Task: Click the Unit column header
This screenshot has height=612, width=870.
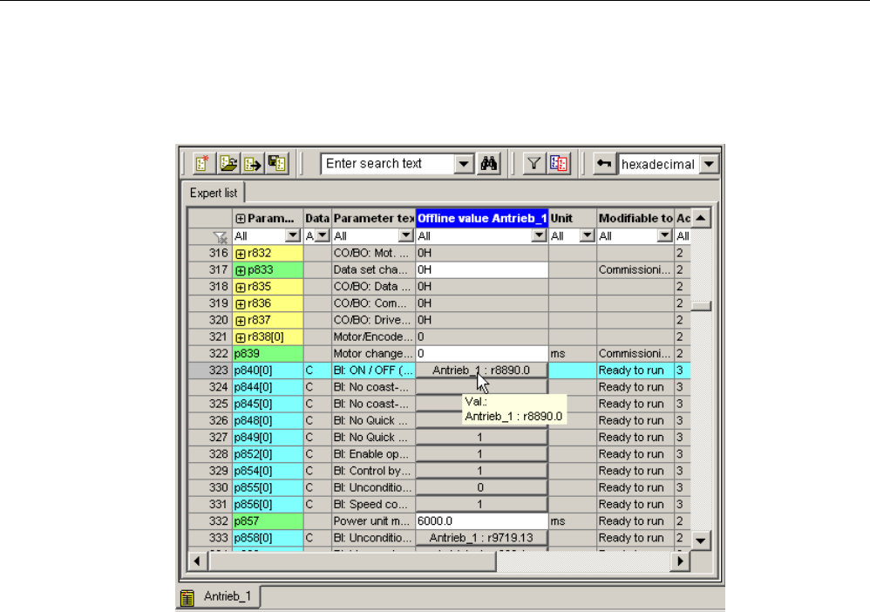Action: pos(573,218)
